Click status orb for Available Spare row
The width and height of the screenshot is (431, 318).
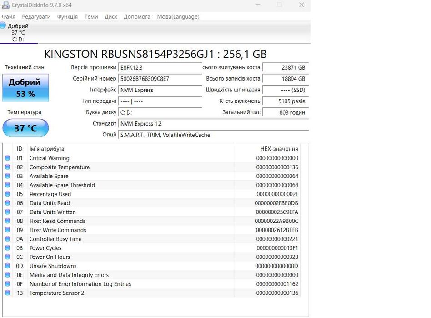7,176
